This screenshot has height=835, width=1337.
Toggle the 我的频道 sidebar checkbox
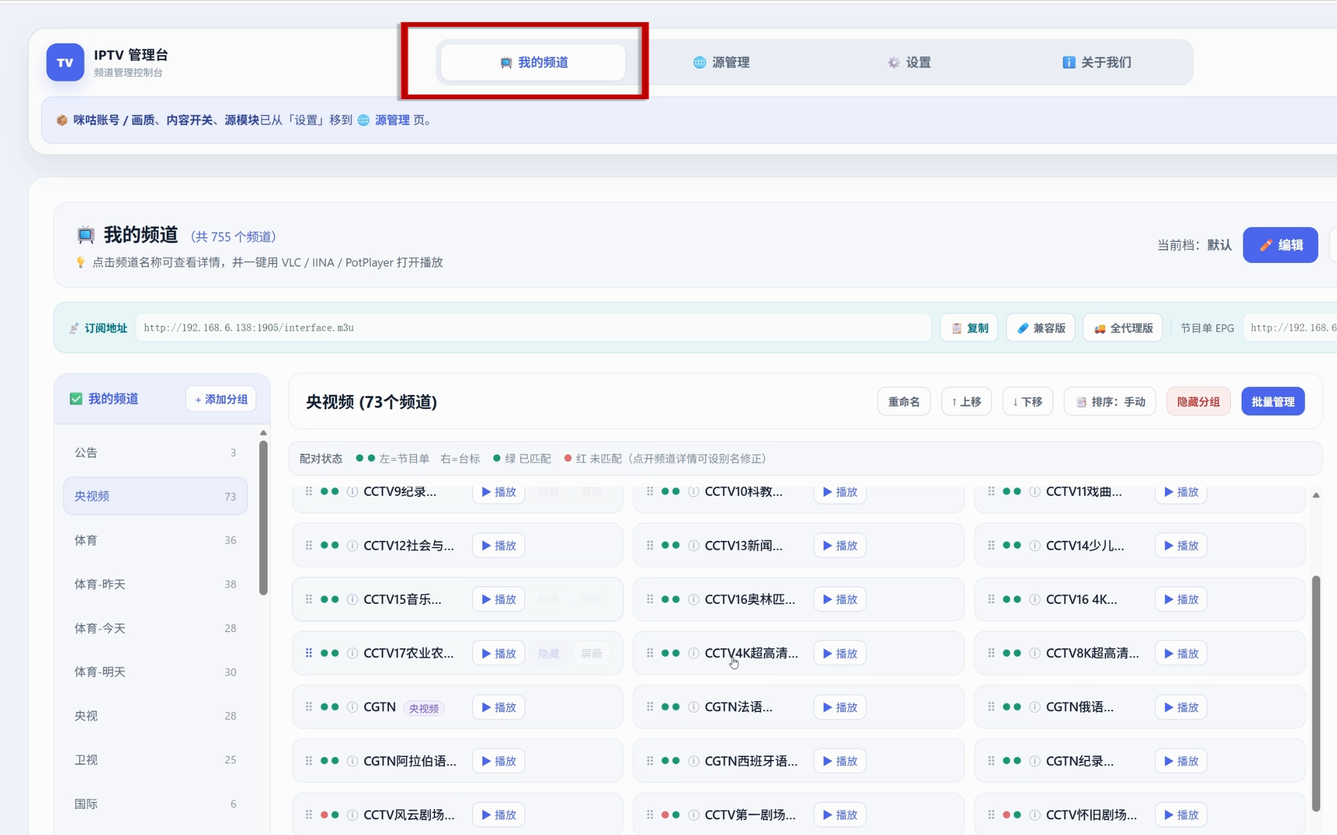(76, 399)
